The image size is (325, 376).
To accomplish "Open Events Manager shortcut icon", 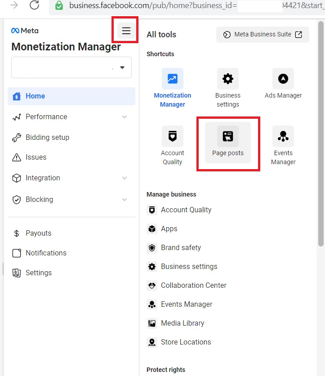I will pyautogui.click(x=283, y=136).
